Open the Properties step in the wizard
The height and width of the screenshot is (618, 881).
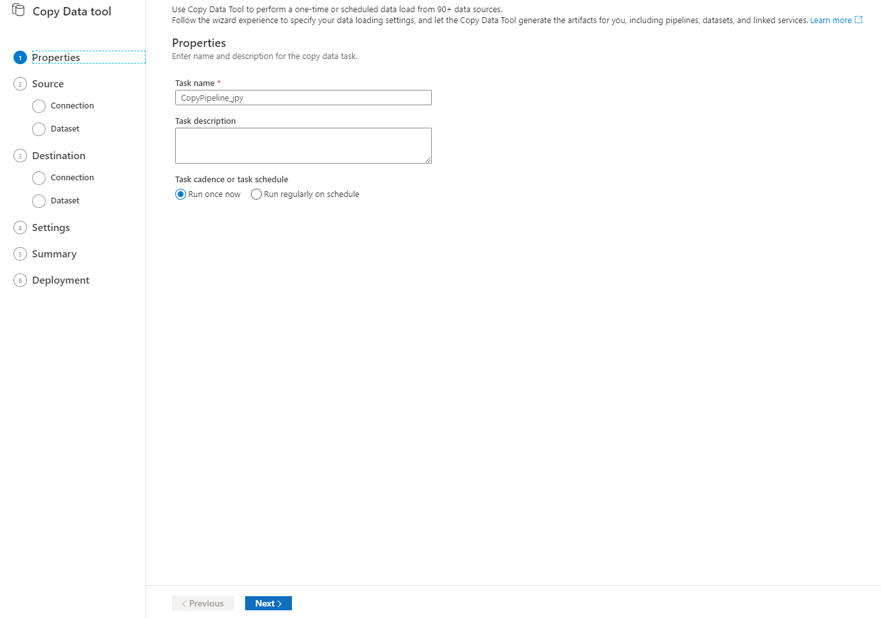pos(56,58)
